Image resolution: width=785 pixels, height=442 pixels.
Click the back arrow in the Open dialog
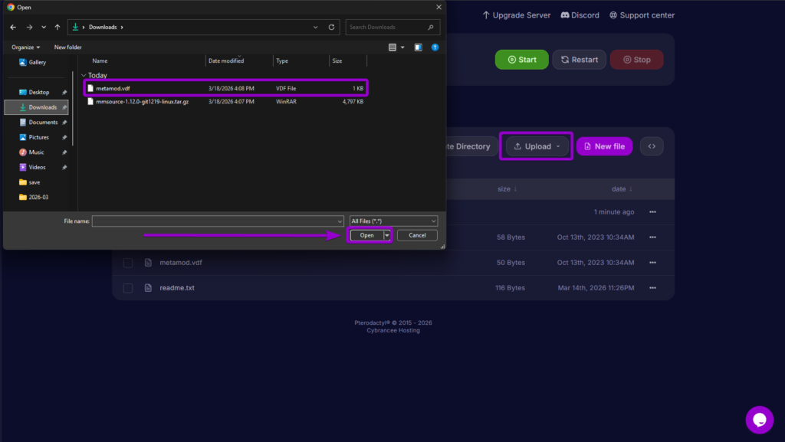(12, 27)
